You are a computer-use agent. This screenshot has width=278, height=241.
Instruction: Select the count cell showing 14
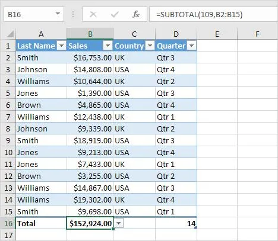coord(176,223)
